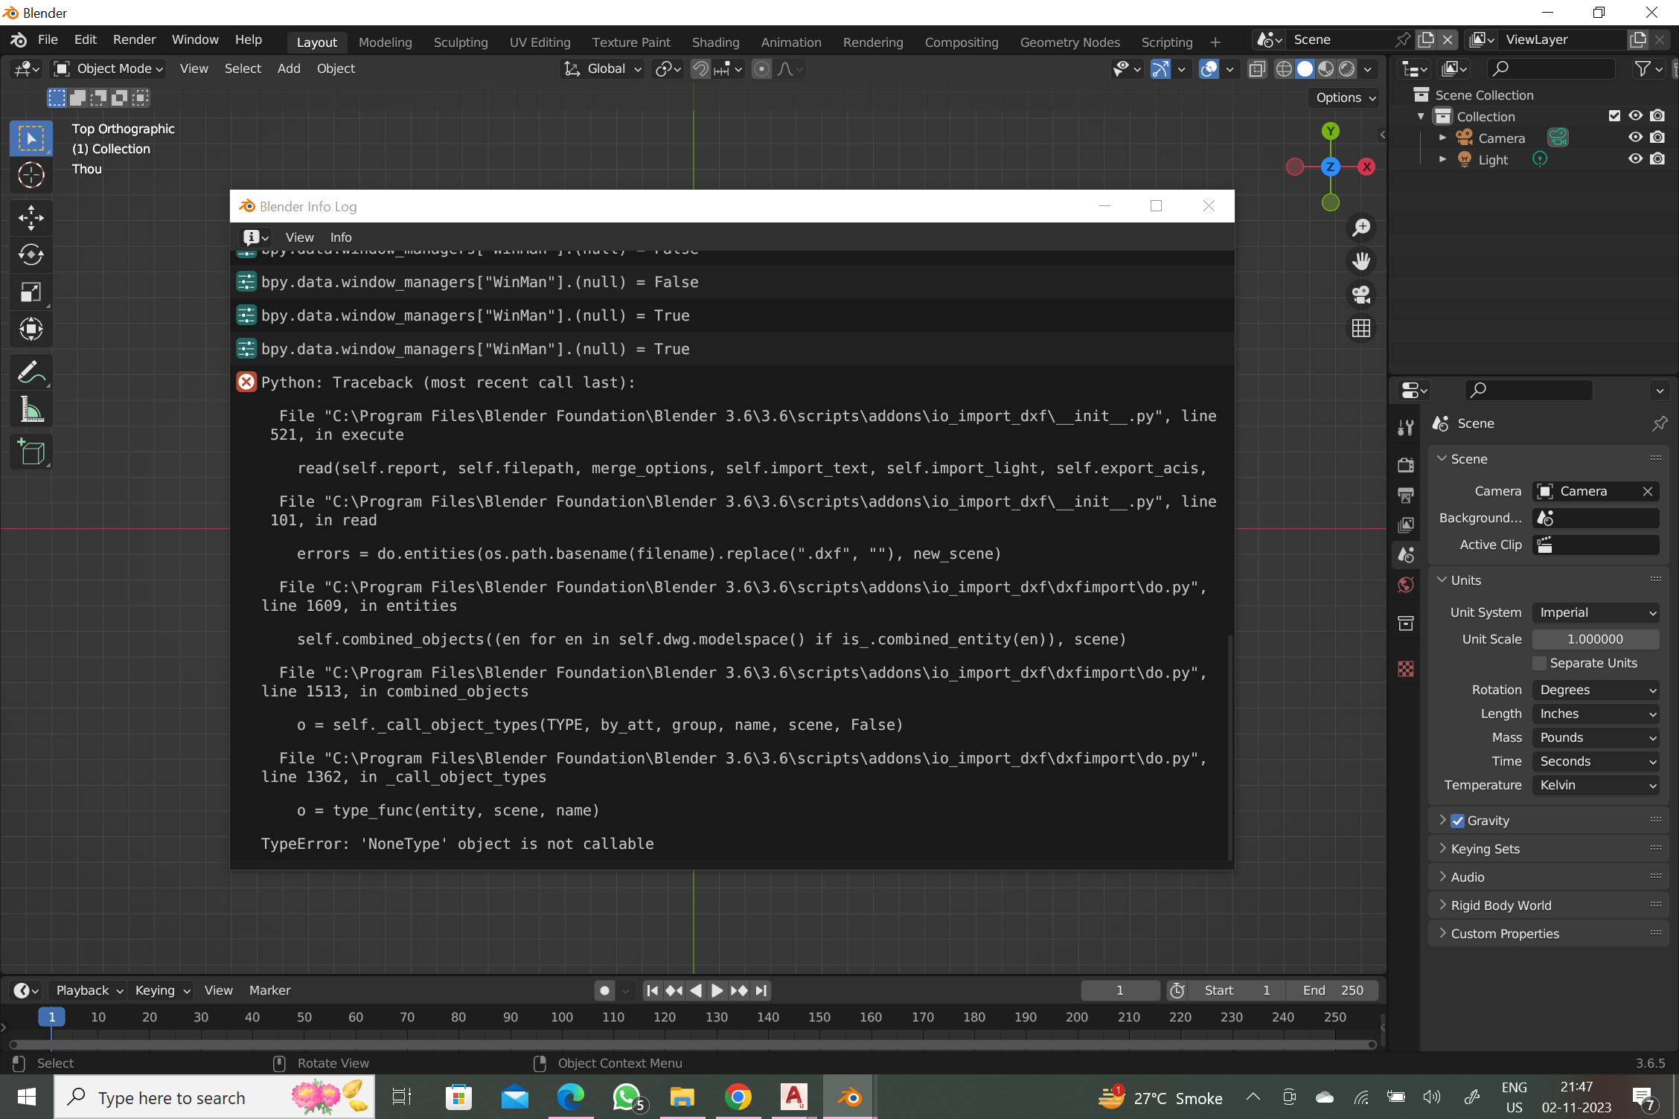This screenshot has width=1679, height=1119.
Task: Toggle the Gravity checkbox
Action: pyautogui.click(x=1458, y=821)
